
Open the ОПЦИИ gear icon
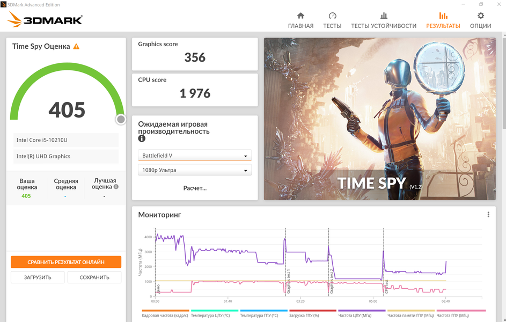point(480,16)
